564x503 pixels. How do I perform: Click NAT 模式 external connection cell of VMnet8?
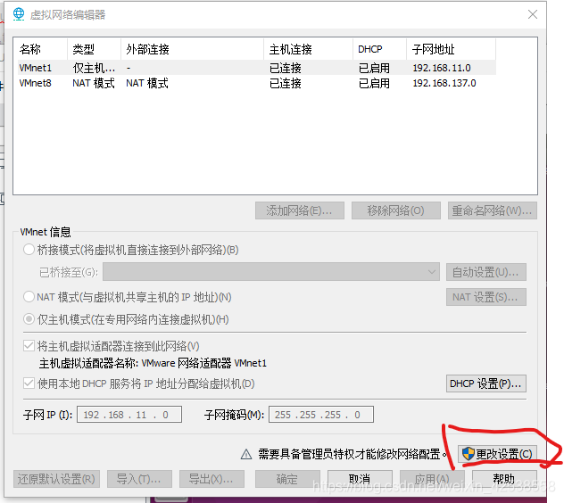pyautogui.click(x=147, y=83)
